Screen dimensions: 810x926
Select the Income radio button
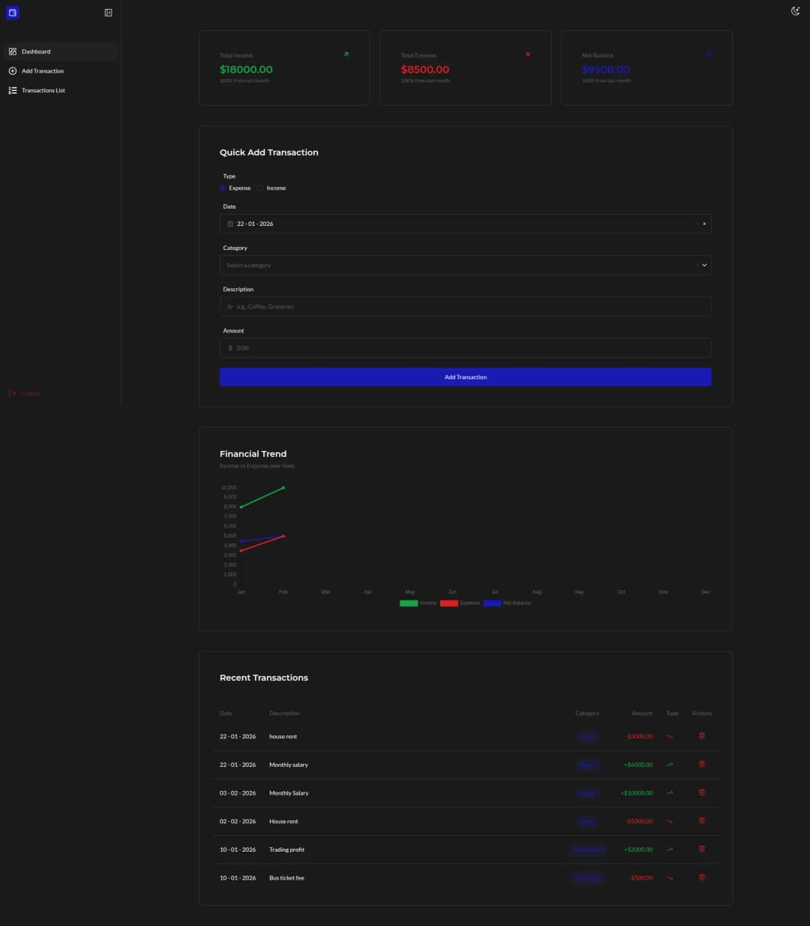[259, 188]
